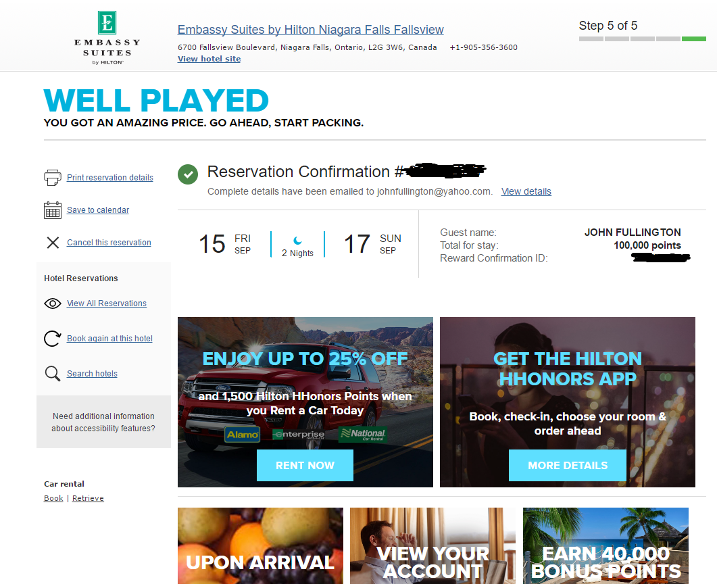Open Print reservation details link

point(109,178)
